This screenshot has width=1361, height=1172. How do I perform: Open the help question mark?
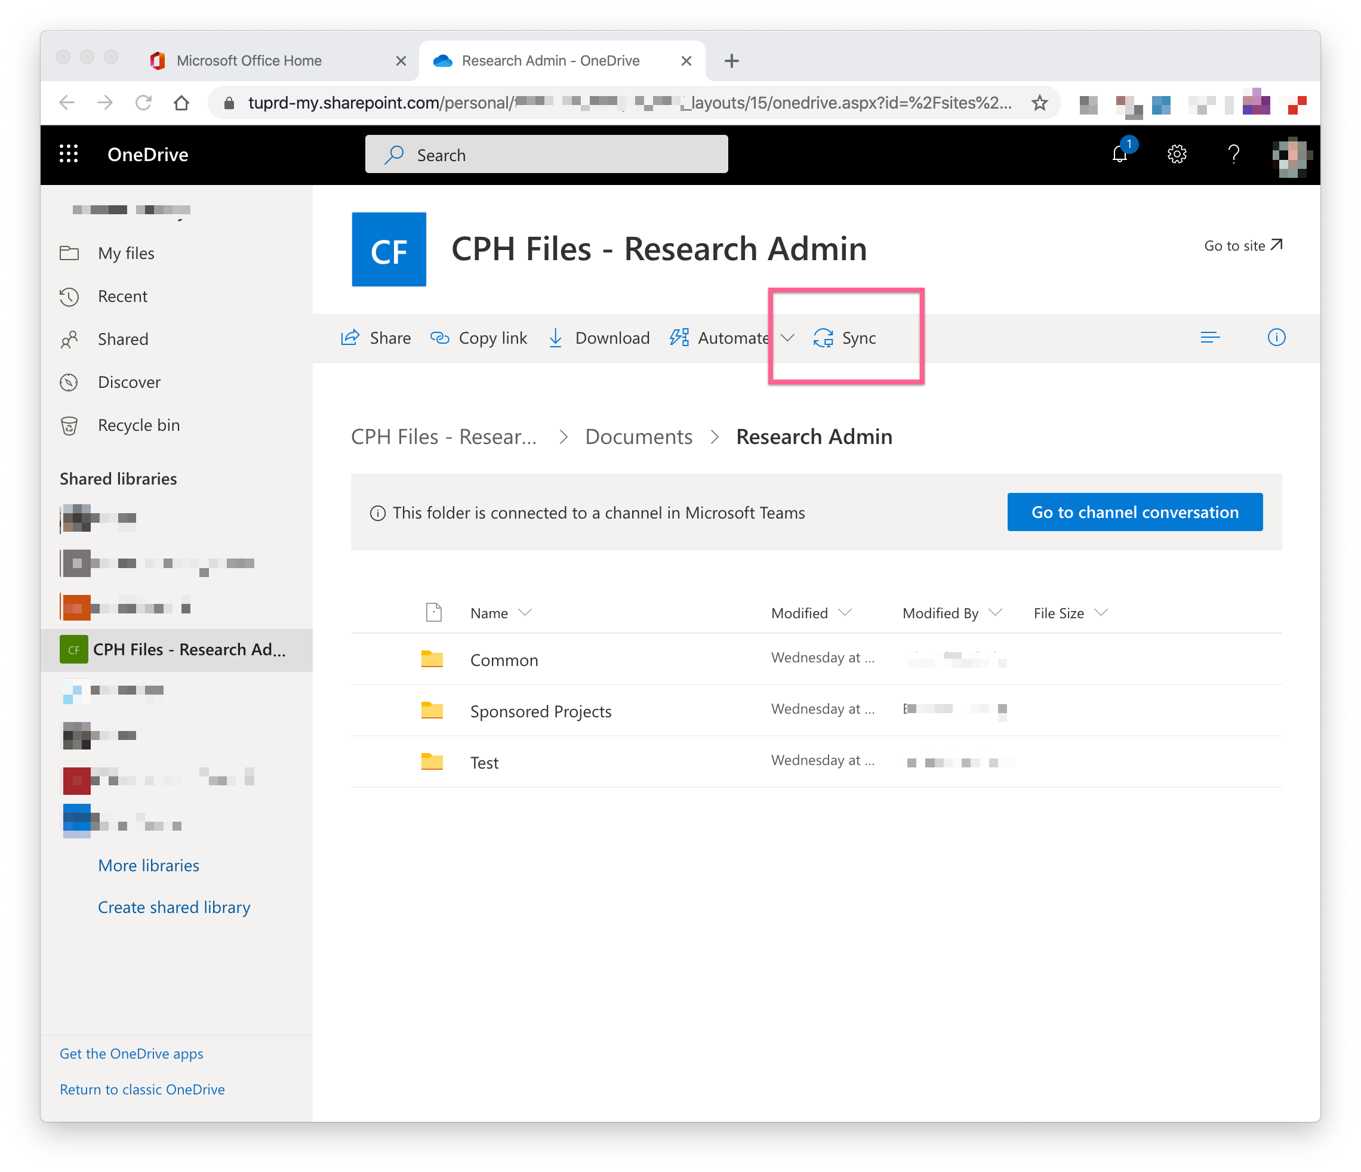point(1234,155)
